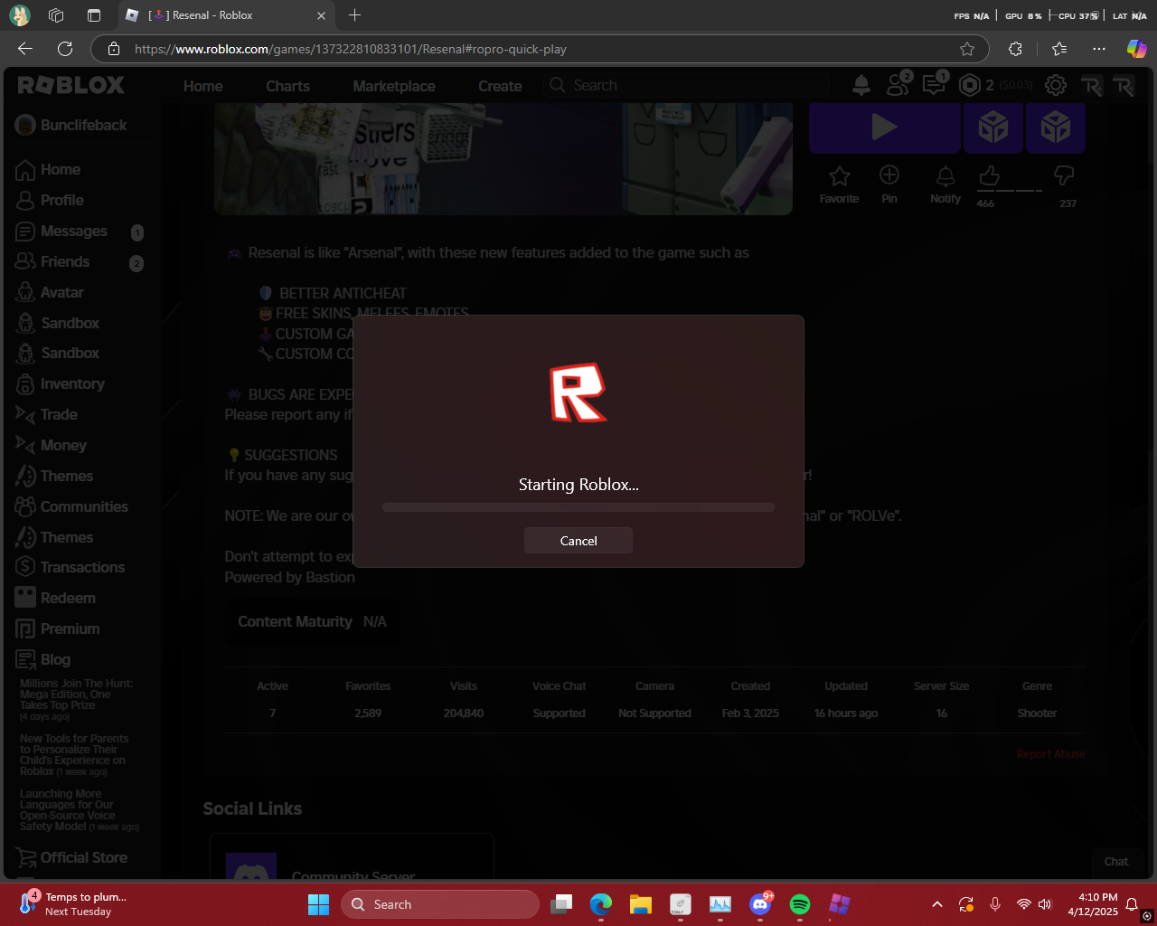Open the tab actions menu
Screen dimensions: 1157x926
94,15
